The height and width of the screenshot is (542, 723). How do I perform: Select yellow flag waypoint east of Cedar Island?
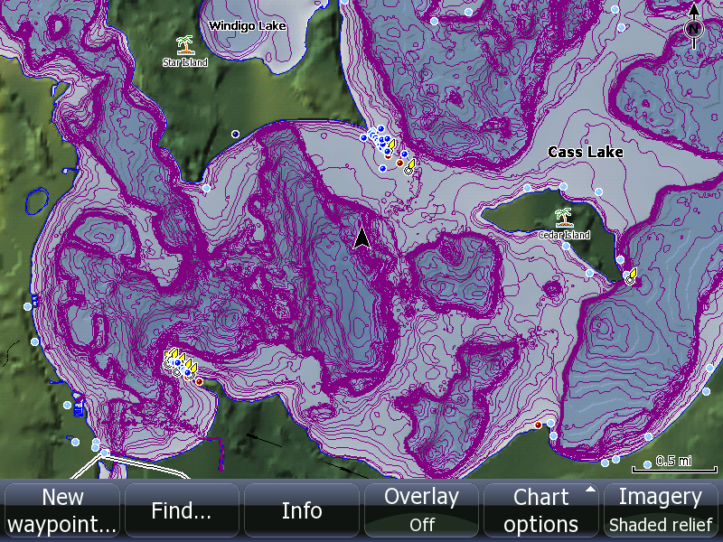point(632,276)
